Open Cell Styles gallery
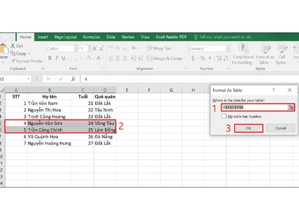 point(282,54)
